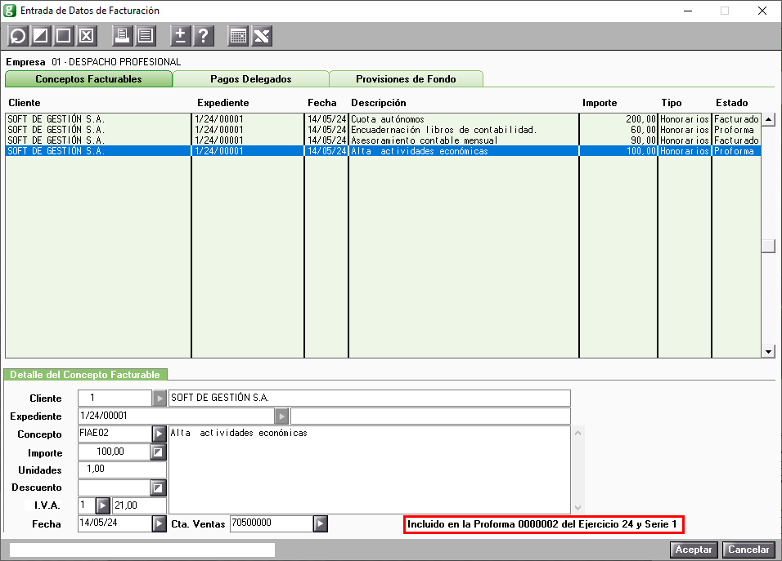Select the Alta actividades económicas row
This screenshot has height=561, width=782.
(383, 151)
